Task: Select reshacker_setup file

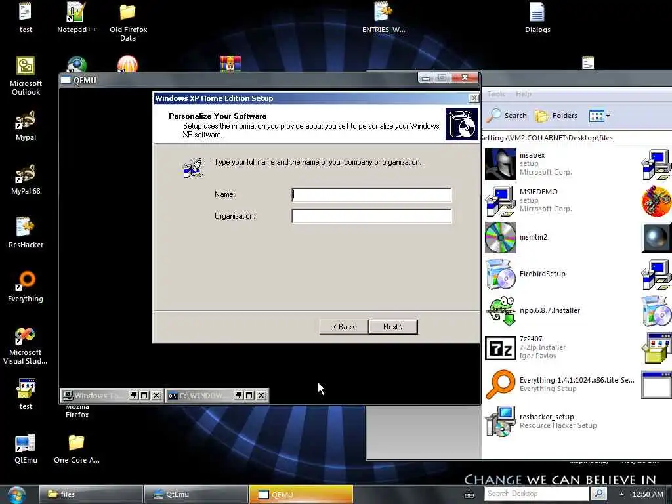Action: (541, 421)
